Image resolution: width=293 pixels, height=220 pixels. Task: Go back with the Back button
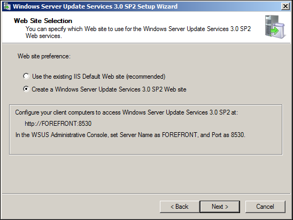pos(180,207)
